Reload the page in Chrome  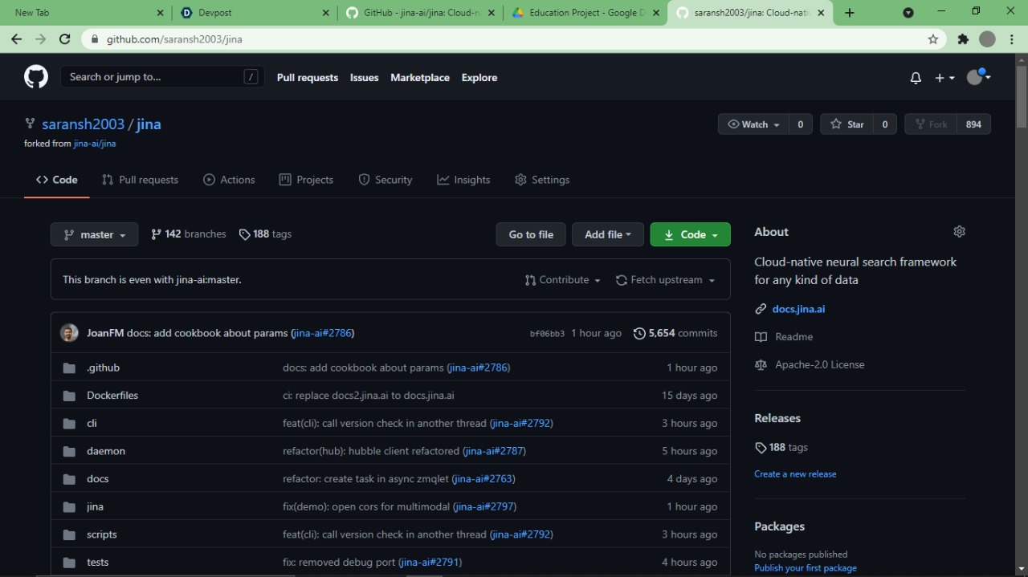pos(65,39)
